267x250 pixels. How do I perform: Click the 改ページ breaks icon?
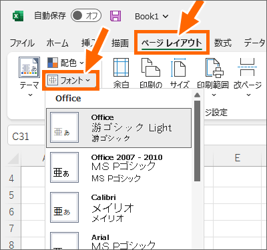248,67
